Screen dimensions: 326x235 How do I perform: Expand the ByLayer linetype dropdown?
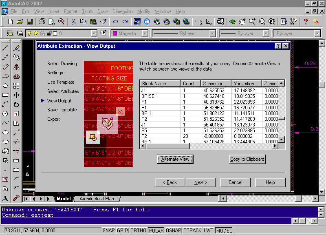[x=212, y=33]
